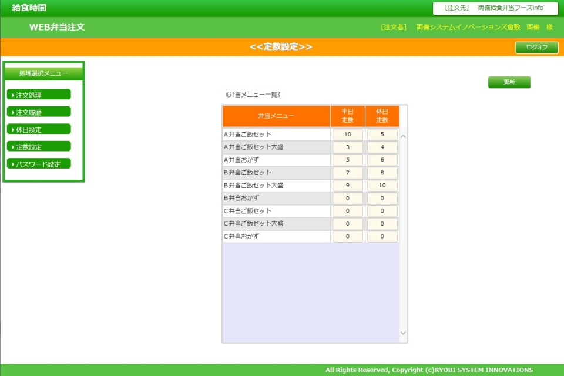Select 休日定数 field for B弁当おかず

click(382, 198)
